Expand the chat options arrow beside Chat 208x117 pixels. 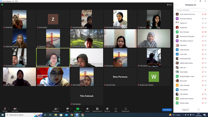tap(71, 109)
